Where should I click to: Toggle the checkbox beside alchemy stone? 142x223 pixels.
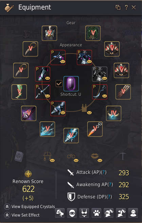tap(59, 84)
